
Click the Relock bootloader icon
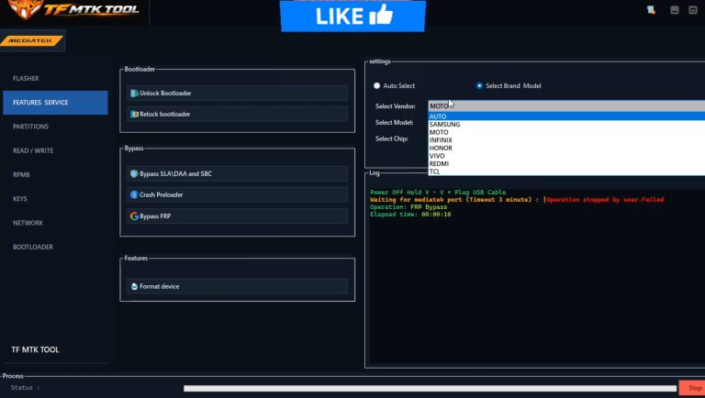coord(134,114)
